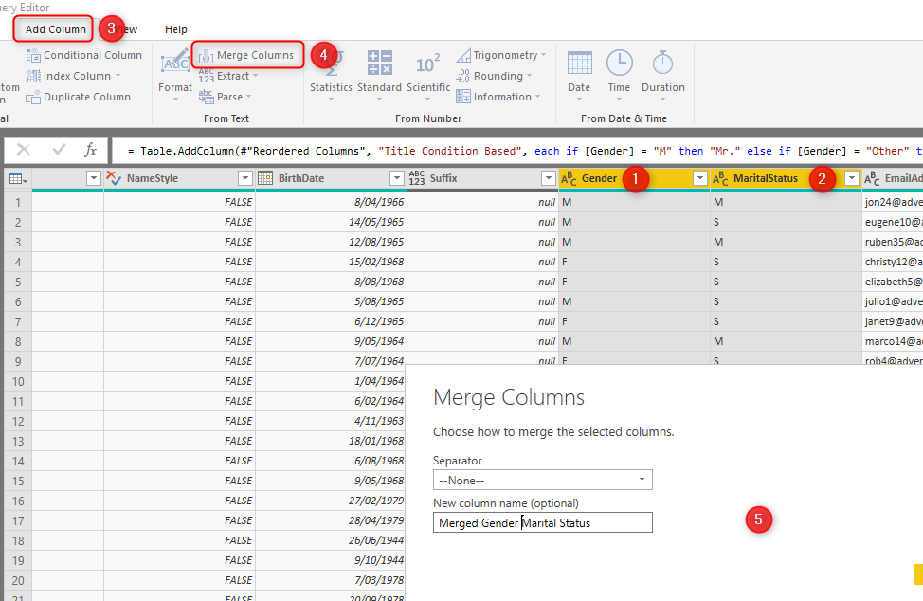Click inside the new column name field
The image size is (923, 601).
(x=542, y=522)
